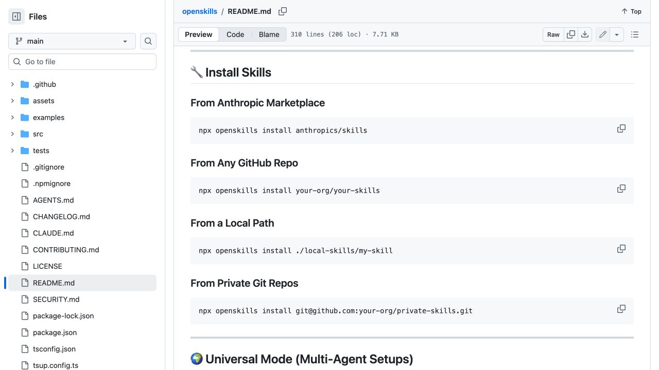Click the tsconfig.json file icon
This screenshot has width=659, height=370.
25,349
